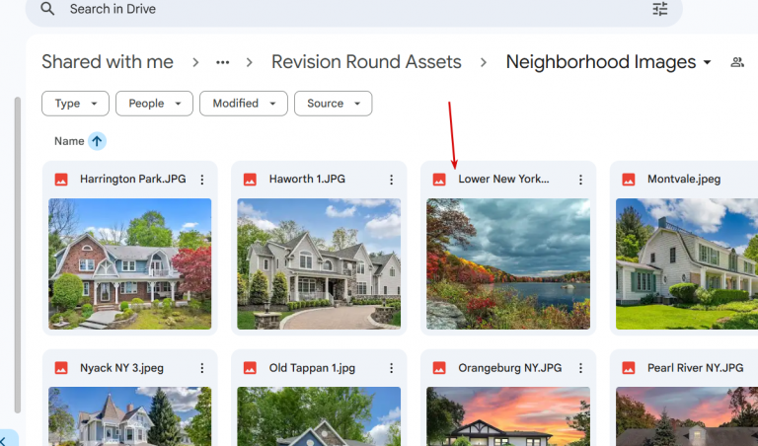Open more actions for Old Tappan 1.jpg

point(391,368)
